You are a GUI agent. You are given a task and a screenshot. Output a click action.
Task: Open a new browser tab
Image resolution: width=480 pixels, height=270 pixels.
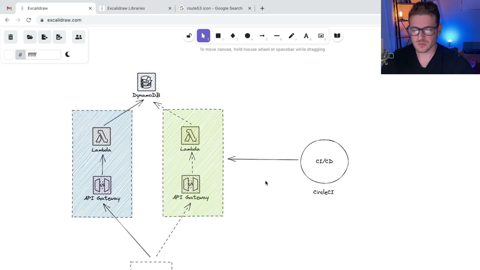262,8
